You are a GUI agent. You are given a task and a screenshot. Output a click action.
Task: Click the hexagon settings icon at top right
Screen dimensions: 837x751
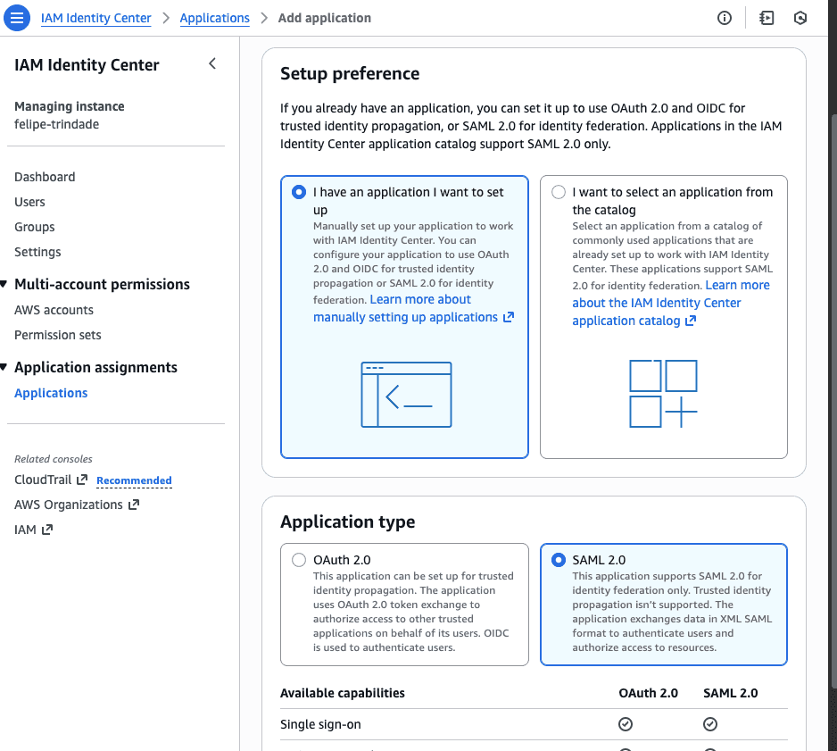[800, 18]
